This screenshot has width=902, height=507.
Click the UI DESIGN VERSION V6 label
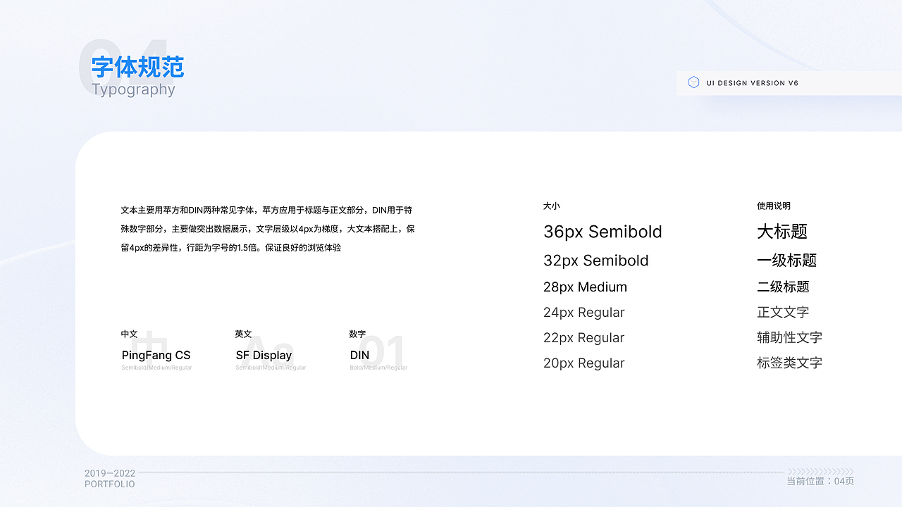(753, 83)
